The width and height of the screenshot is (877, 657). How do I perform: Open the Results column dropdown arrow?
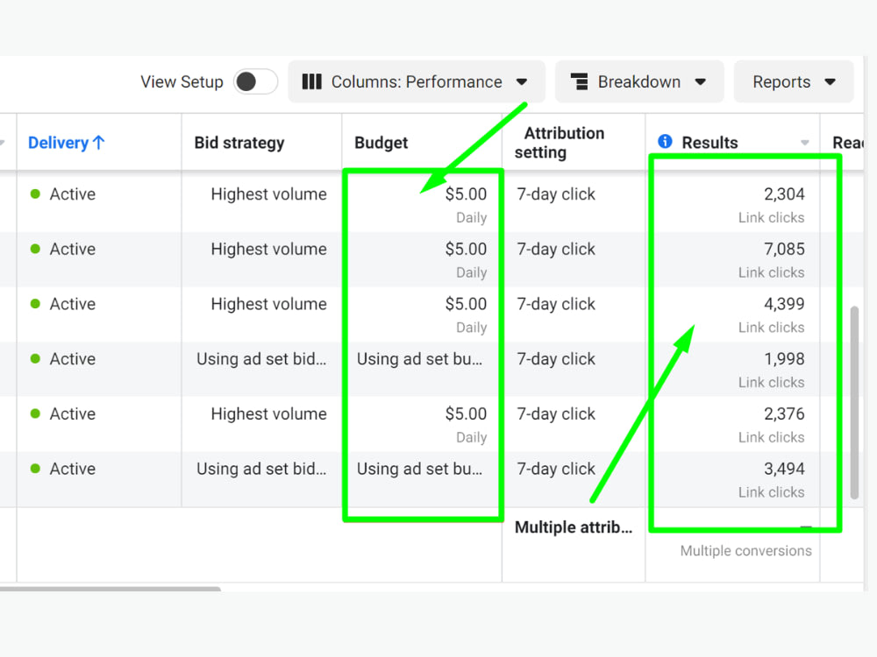[x=805, y=143]
